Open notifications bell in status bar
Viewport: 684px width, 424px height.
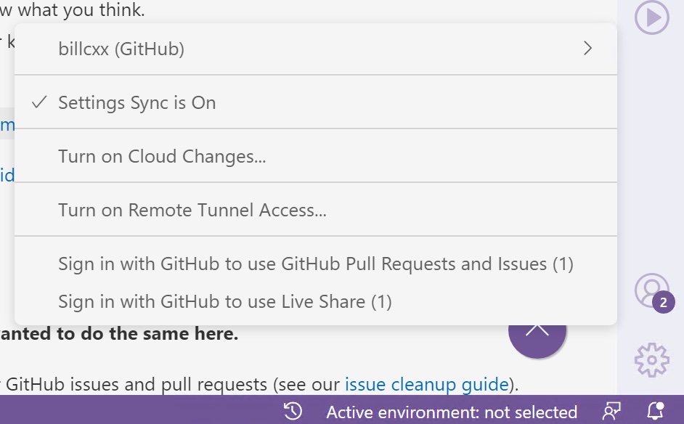click(x=656, y=412)
